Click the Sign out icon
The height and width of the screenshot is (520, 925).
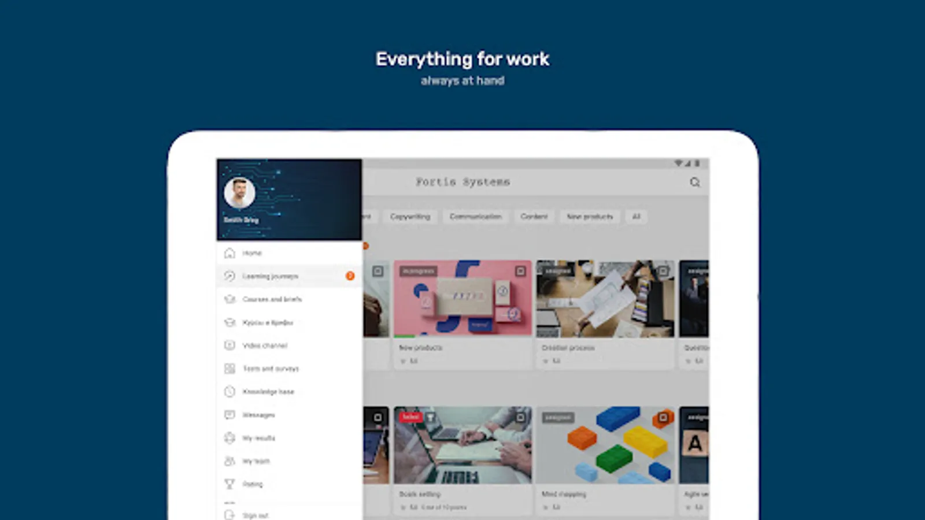click(x=230, y=515)
